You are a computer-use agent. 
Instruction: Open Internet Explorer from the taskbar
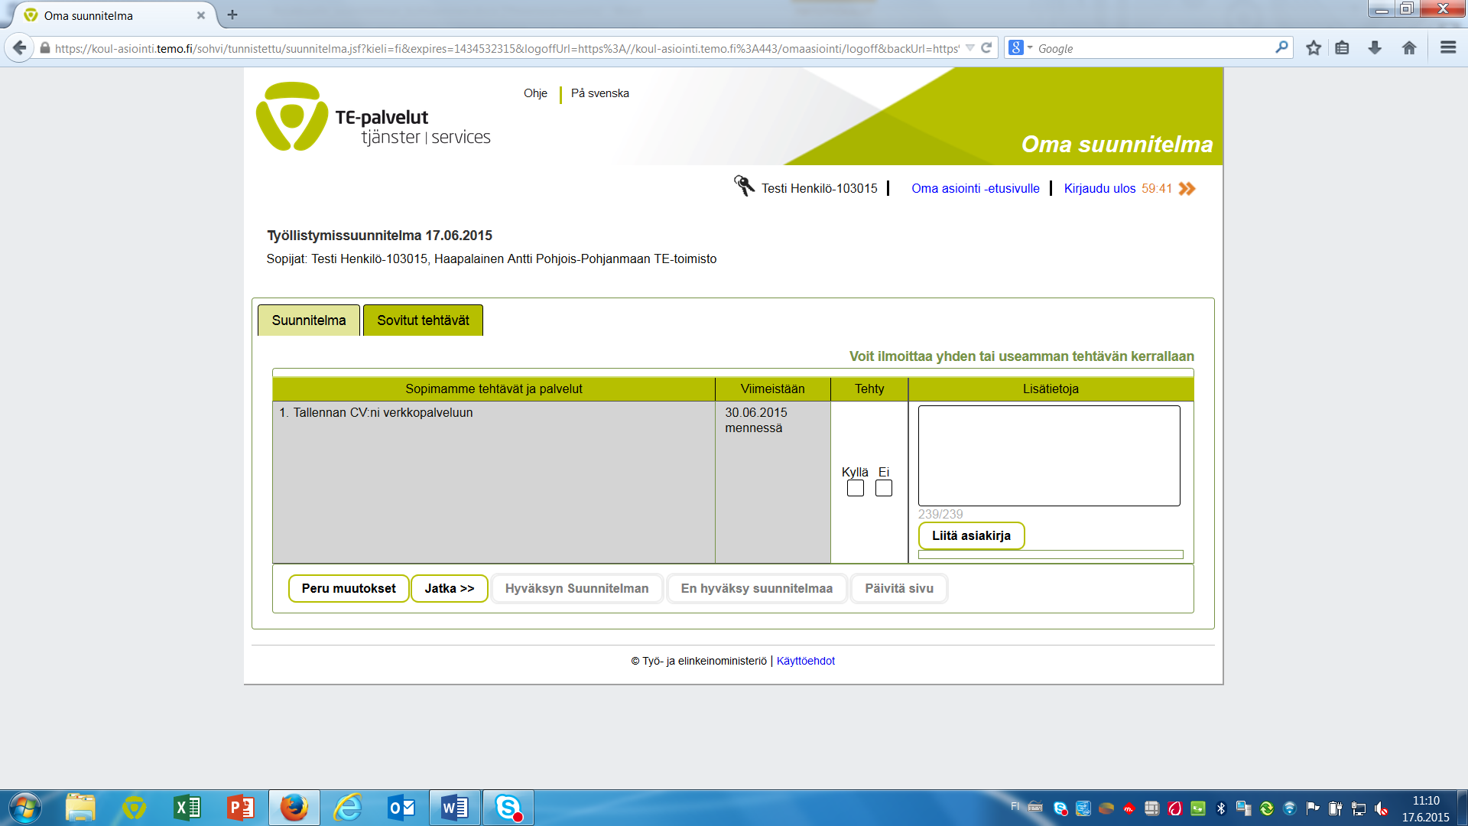[x=348, y=808]
